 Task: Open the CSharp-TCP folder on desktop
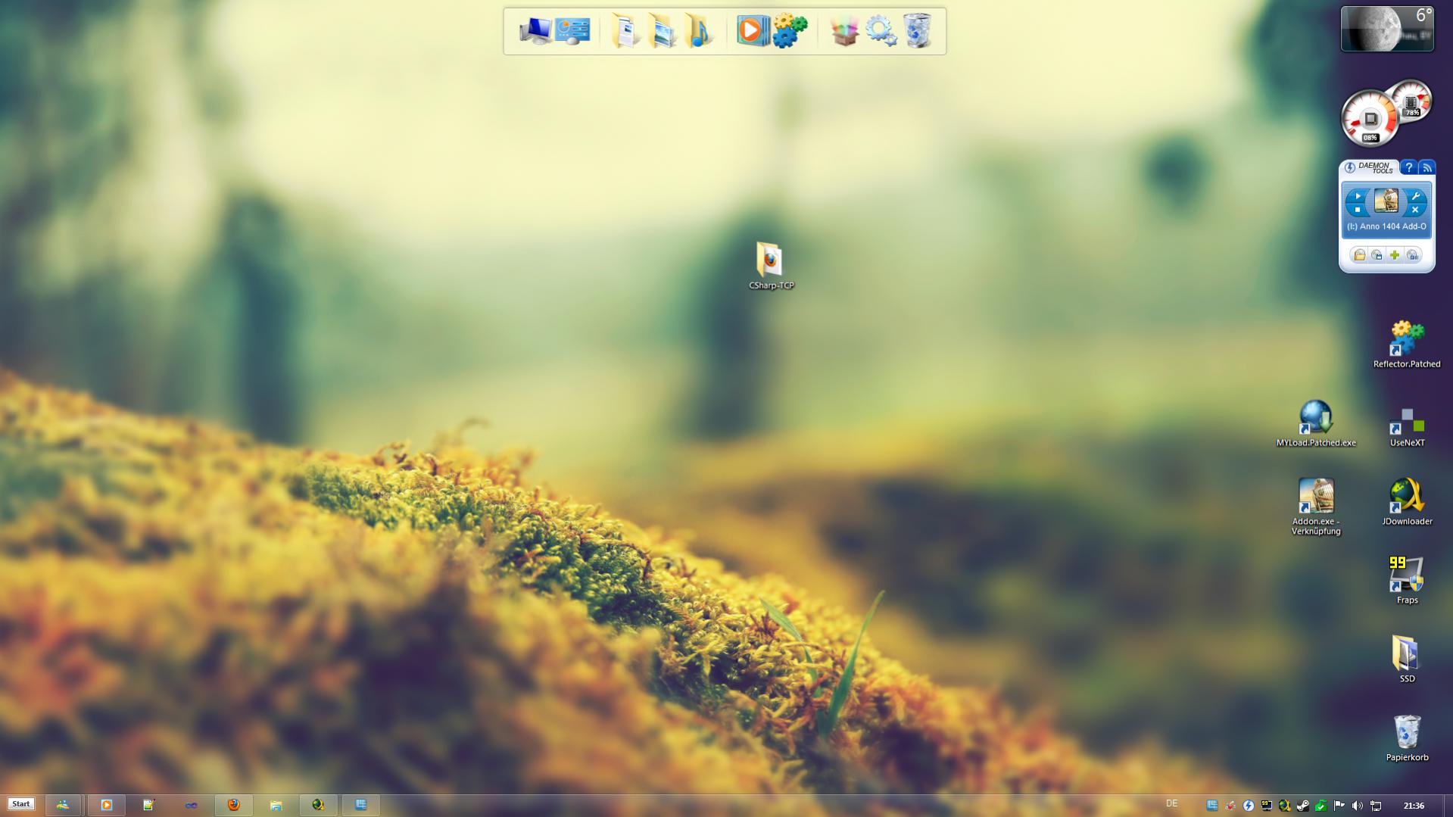[770, 261]
